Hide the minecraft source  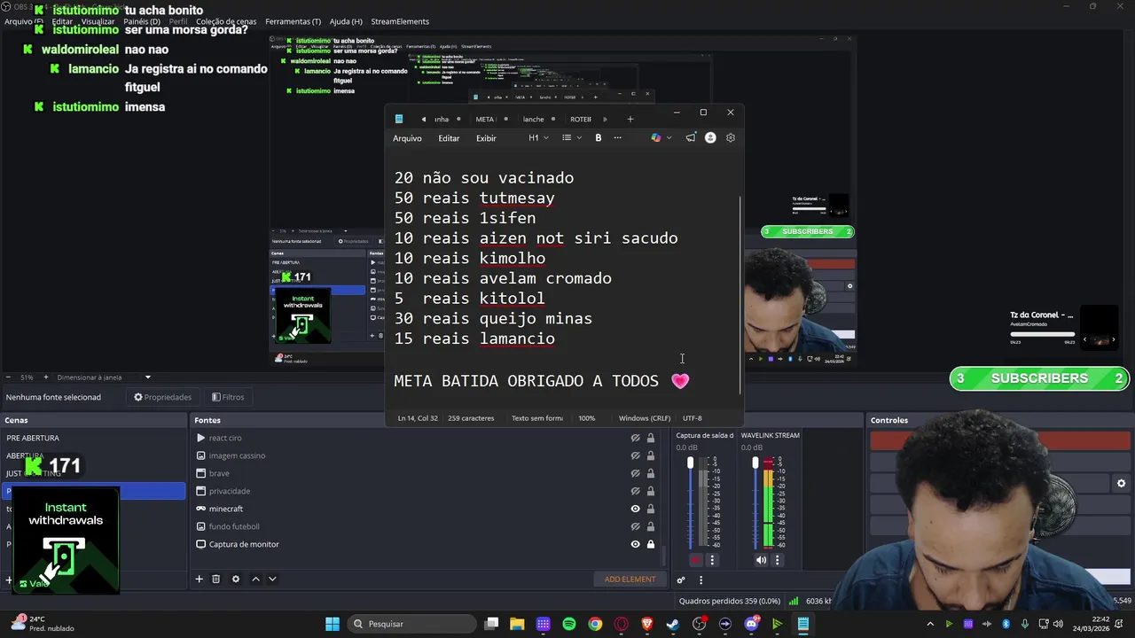tap(635, 509)
